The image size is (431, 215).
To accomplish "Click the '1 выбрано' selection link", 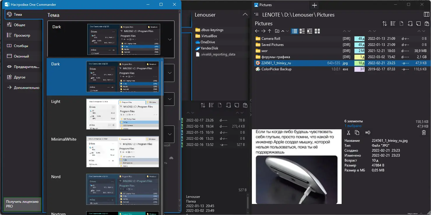I will (353, 126).
